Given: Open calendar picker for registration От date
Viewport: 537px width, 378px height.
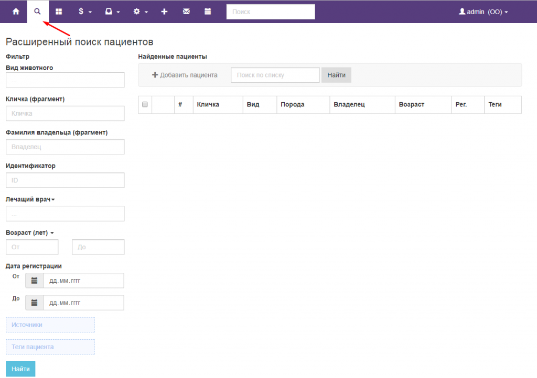Looking at the screenshot, I should (x=34, y=281).
